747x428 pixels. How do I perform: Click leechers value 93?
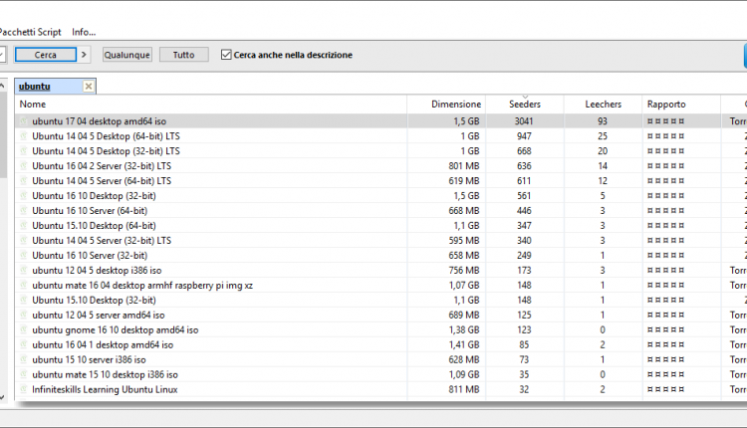603,120
